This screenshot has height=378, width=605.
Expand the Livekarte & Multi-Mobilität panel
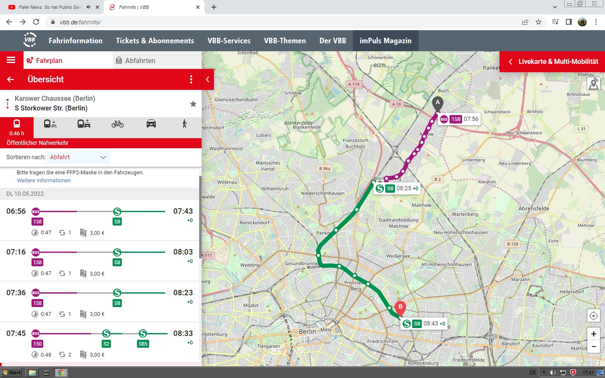coord(553,61)
